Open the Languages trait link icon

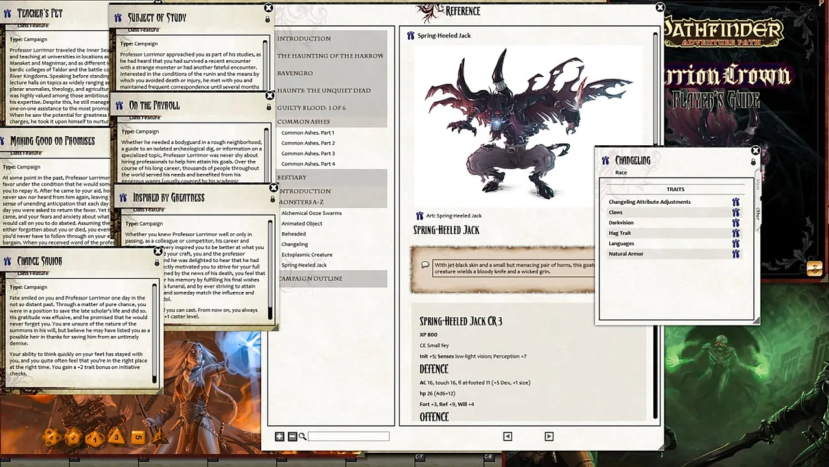coord(736,244)
